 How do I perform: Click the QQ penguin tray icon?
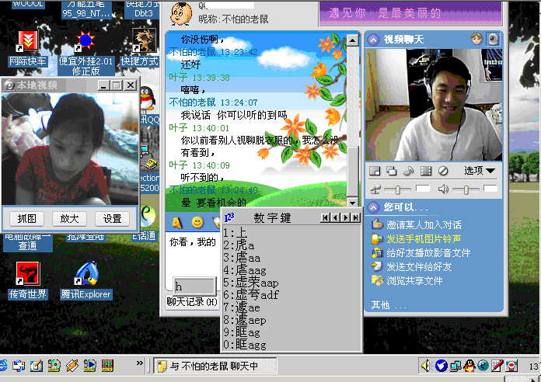(x=469, y=365)
